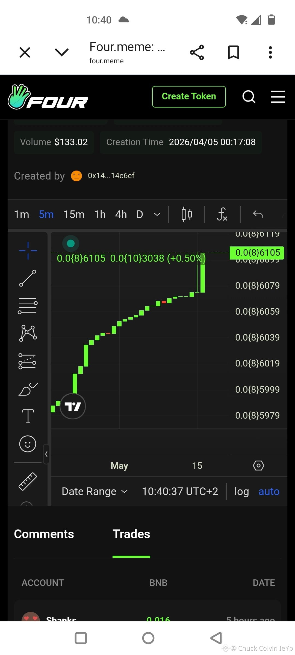Select the brush drawing tool
This screenshot has width=295, height=655.
[28, 389]
